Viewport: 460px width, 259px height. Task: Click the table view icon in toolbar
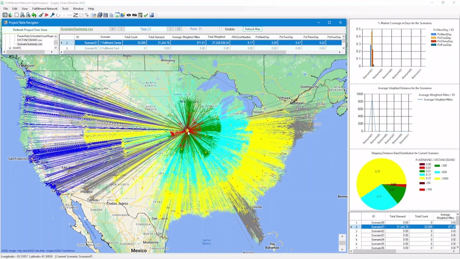tap(5, 15)
